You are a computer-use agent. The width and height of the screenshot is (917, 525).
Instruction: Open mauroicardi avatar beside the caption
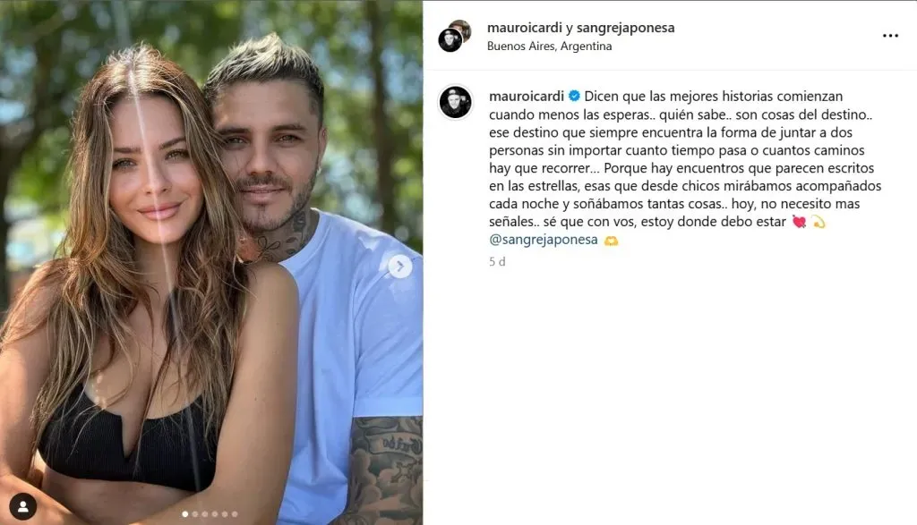(x=455, y=102)
